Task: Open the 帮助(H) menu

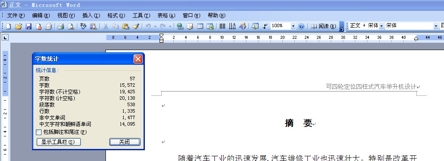Action: click(x=216, y=16)
